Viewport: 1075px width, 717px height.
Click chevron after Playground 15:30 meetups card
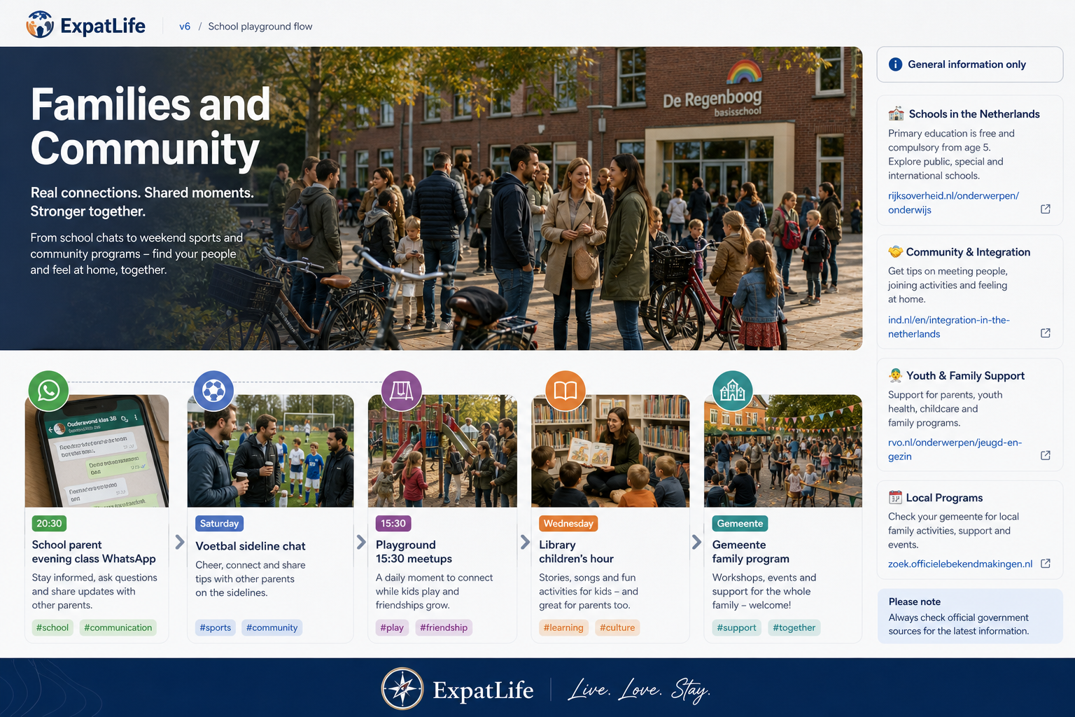tap(525, 542)
